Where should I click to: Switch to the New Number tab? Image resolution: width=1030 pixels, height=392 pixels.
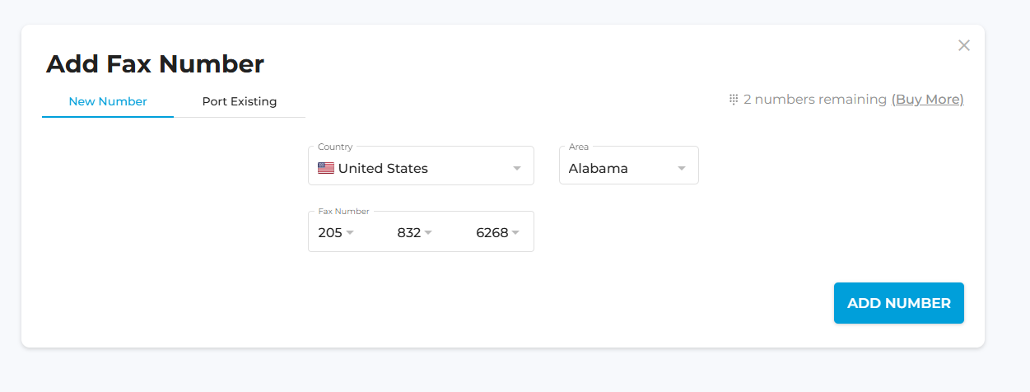(x=108, y=102)
